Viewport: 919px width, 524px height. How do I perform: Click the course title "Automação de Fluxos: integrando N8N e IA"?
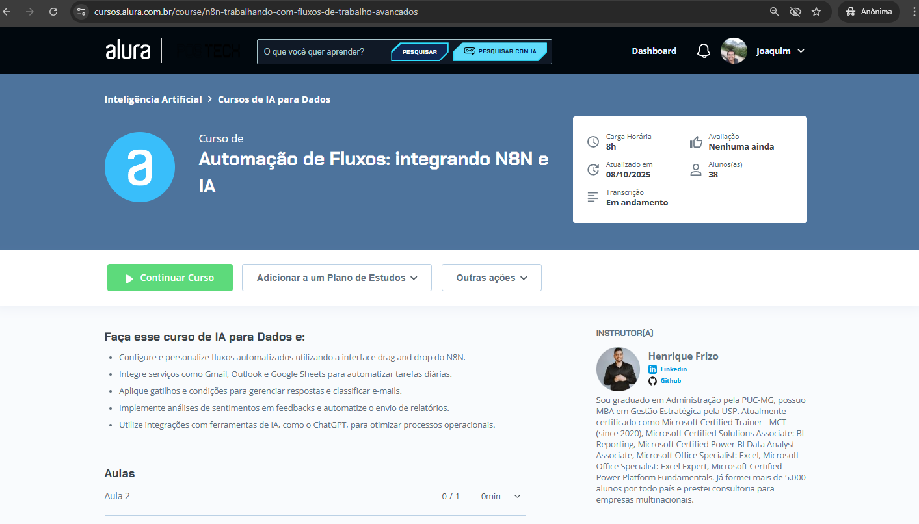point(373,173)
